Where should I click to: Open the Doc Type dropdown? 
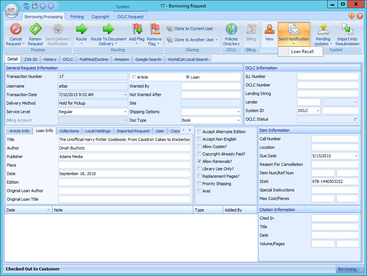coord(238,120)
